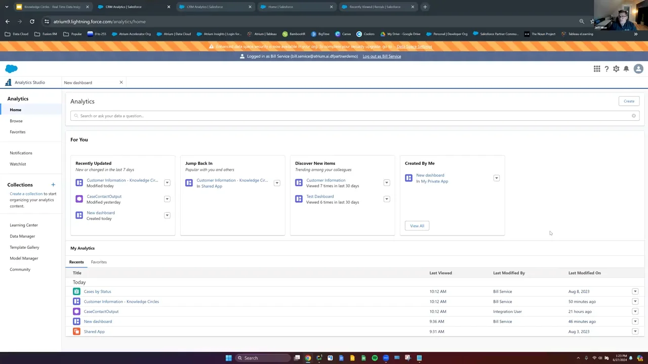This screenshot has height=364, width=648.
Task: Click the Create button
Action: [x=629, y=101]
